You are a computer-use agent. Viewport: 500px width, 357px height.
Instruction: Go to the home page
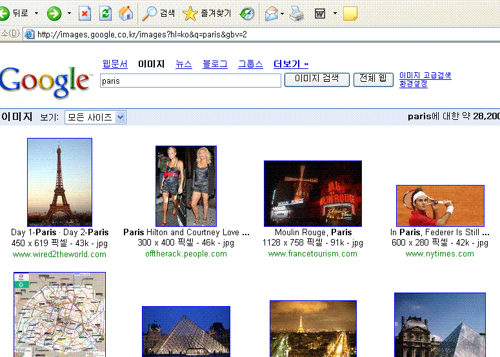pyautogui.click(x=126, y=14)
